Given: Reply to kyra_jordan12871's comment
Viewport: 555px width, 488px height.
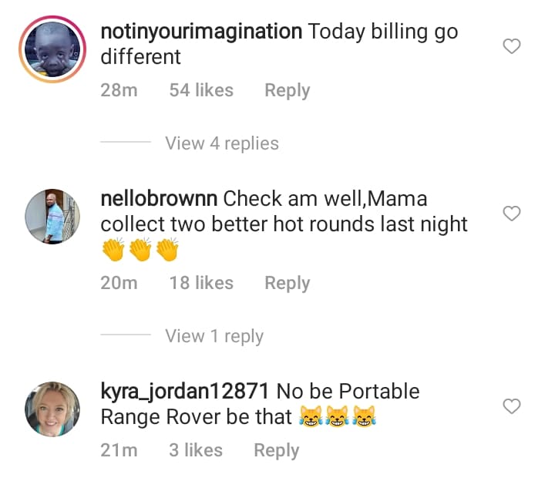Looking at the screenshot, I should click(x=276, y=450).
